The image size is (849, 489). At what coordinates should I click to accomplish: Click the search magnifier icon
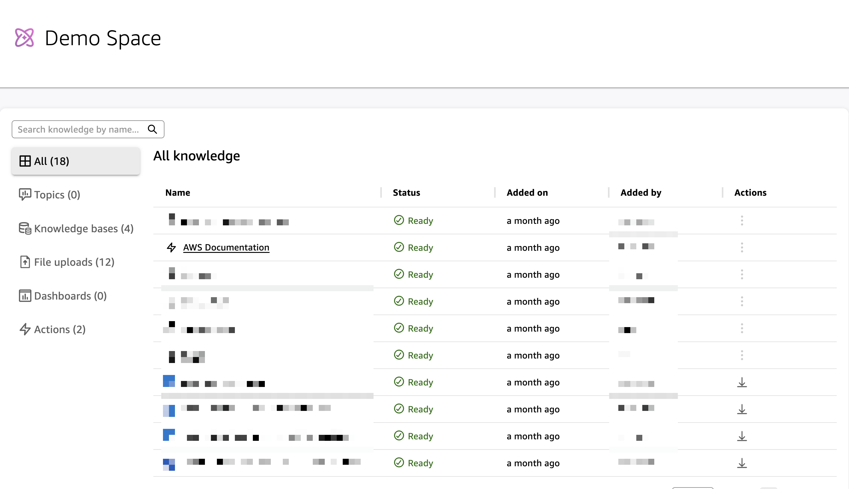tap(152, 129)
